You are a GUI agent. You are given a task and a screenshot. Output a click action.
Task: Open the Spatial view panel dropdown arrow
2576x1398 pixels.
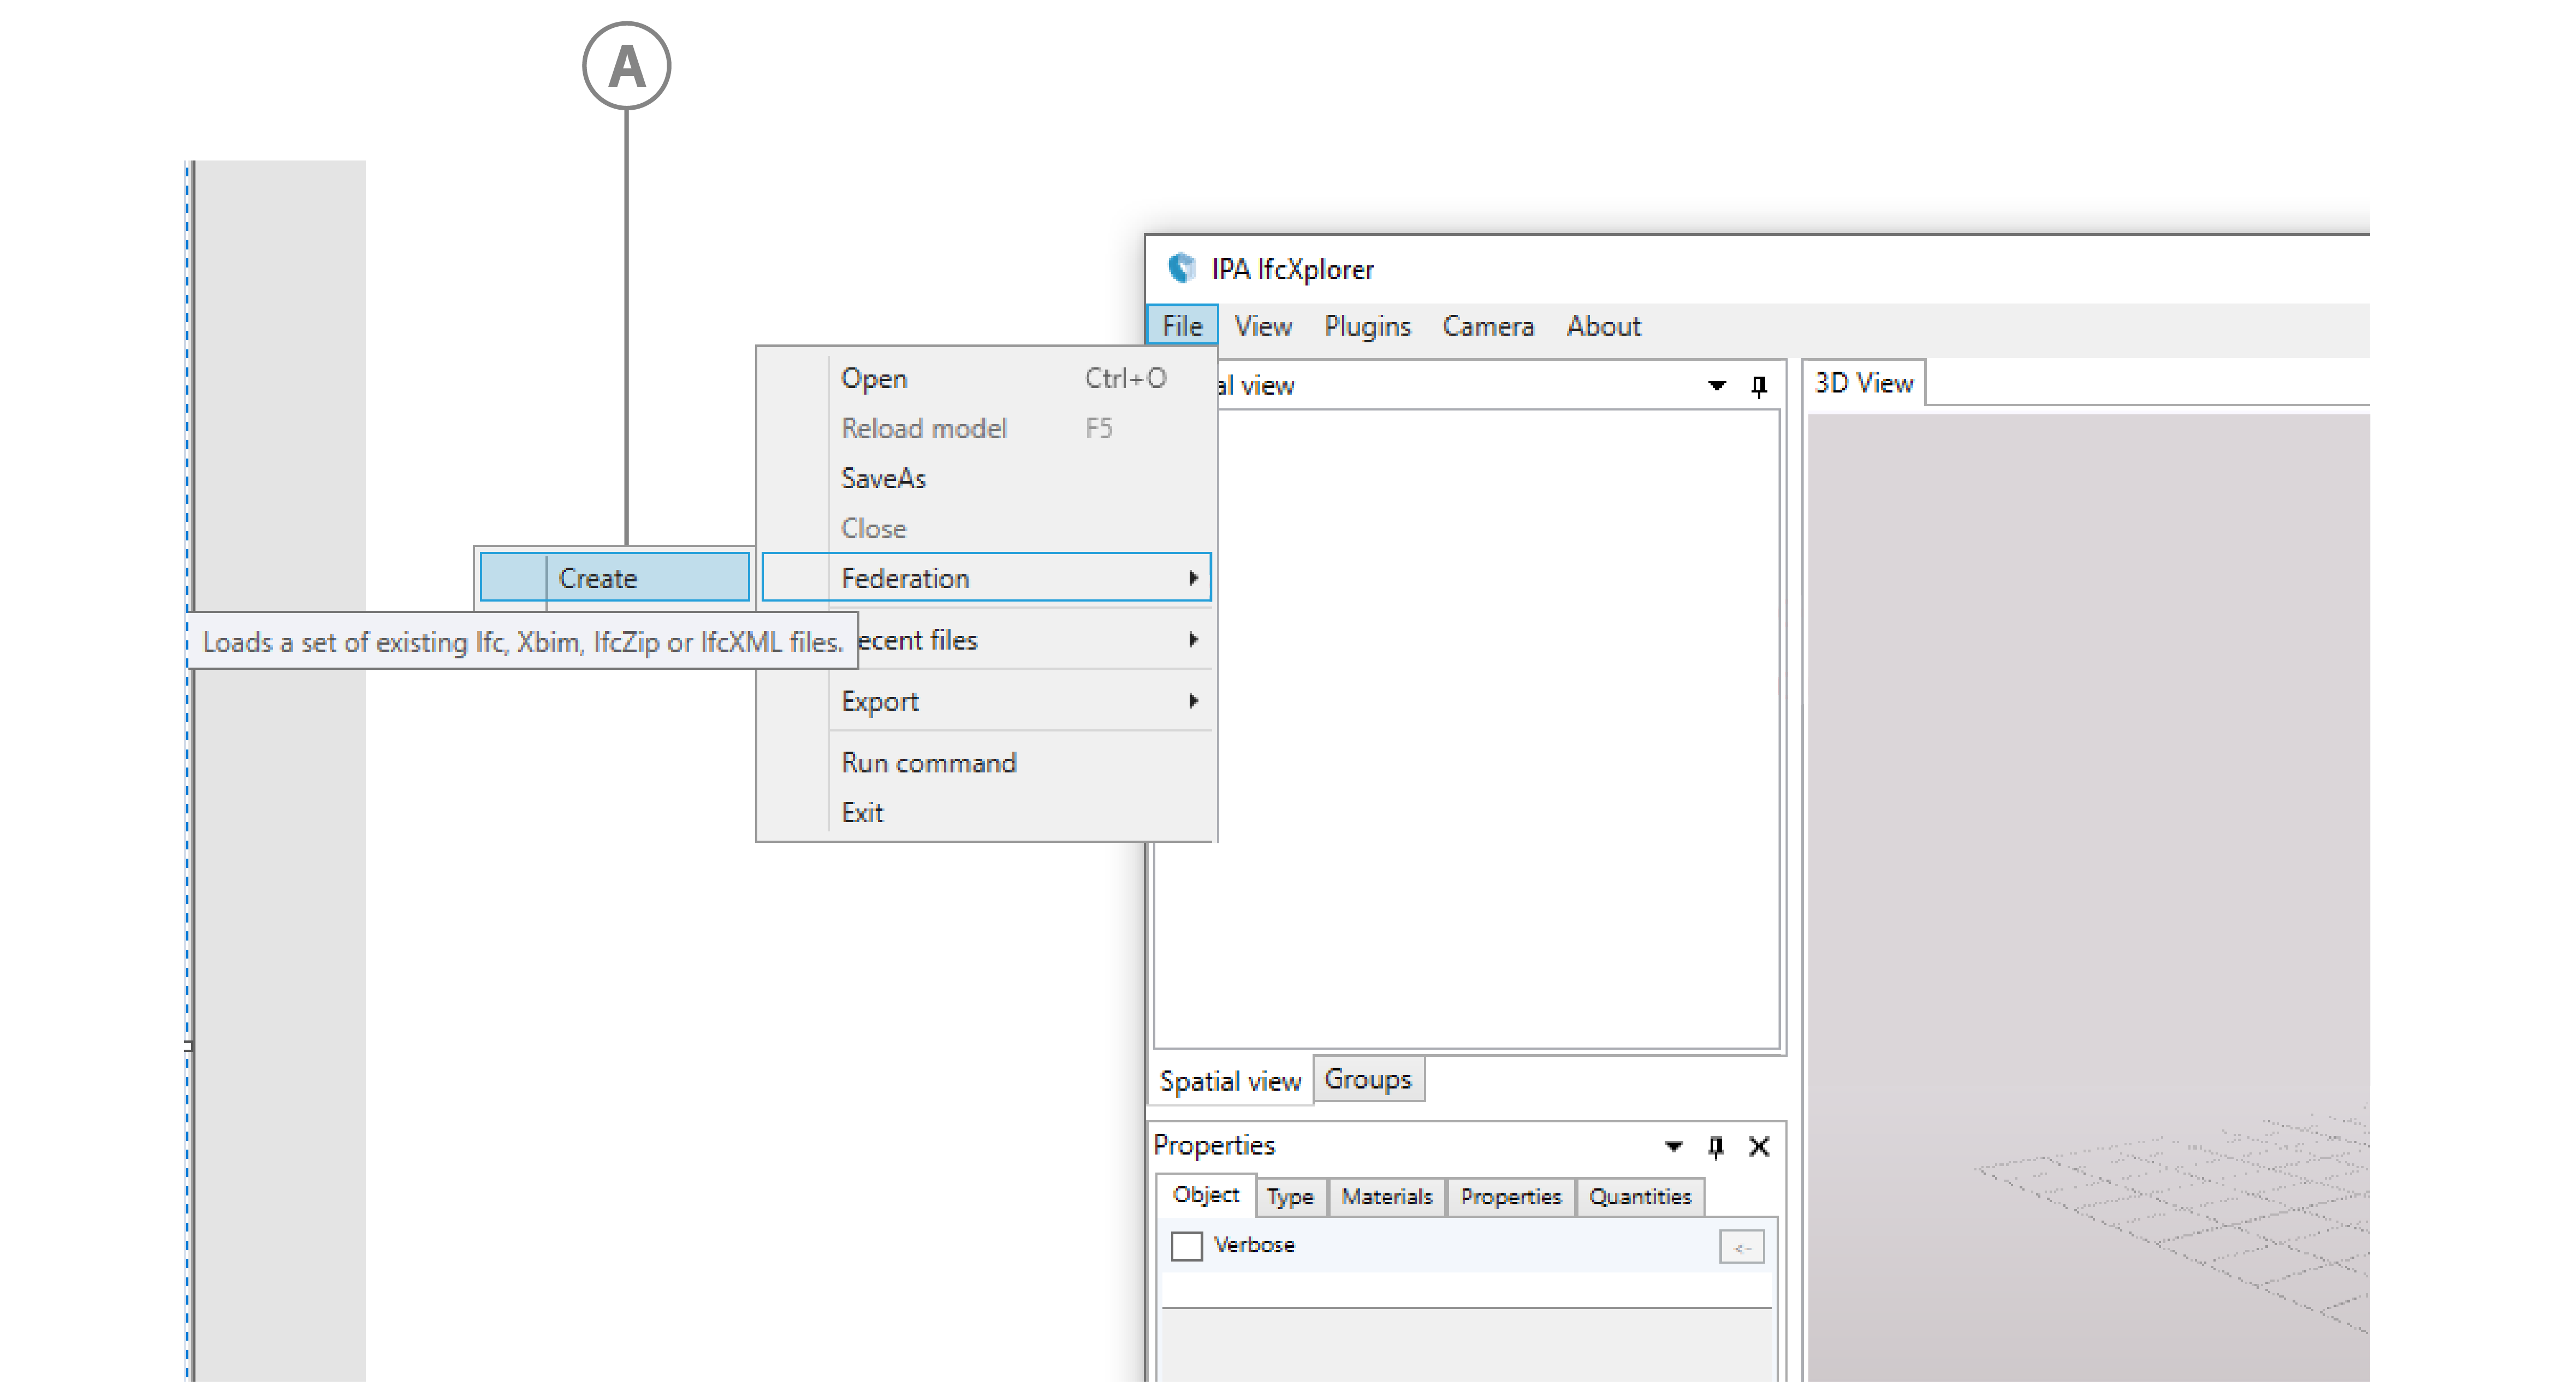click(1717, 386)
